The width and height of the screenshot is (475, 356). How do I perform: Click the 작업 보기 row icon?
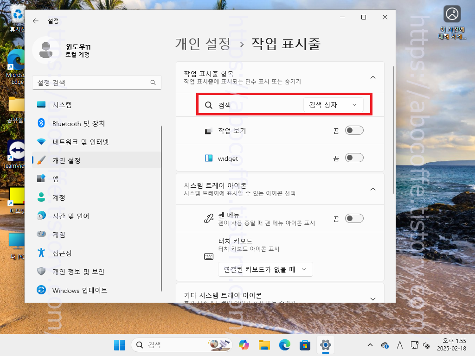point(208,131)
